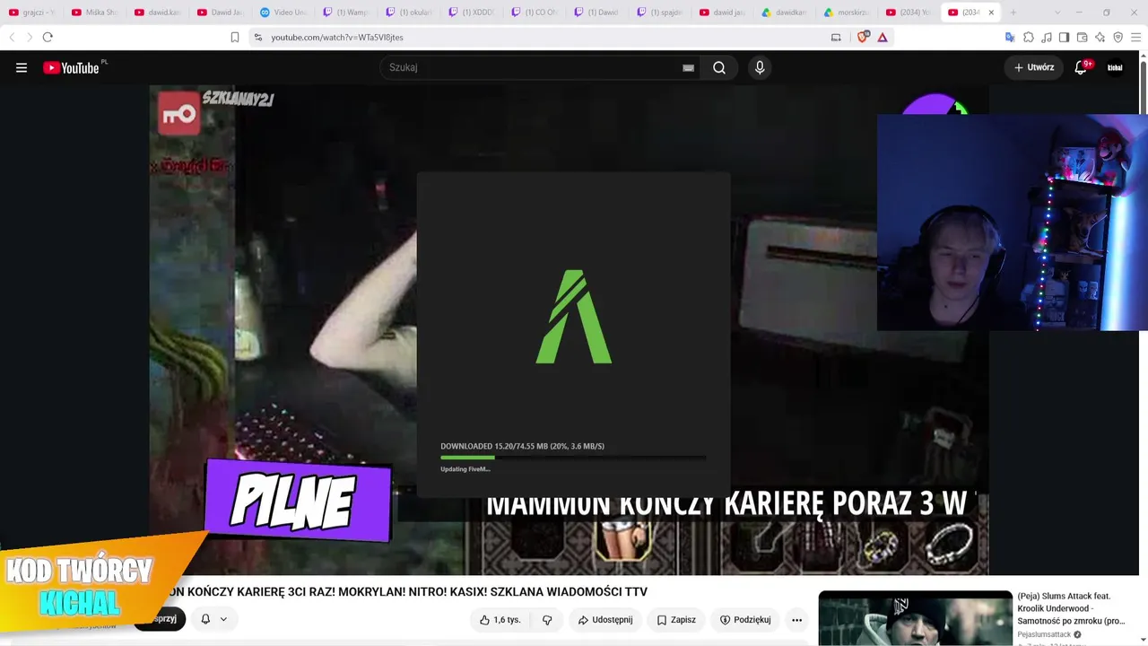Open the media control music note icon

[x=1047, y=37]
